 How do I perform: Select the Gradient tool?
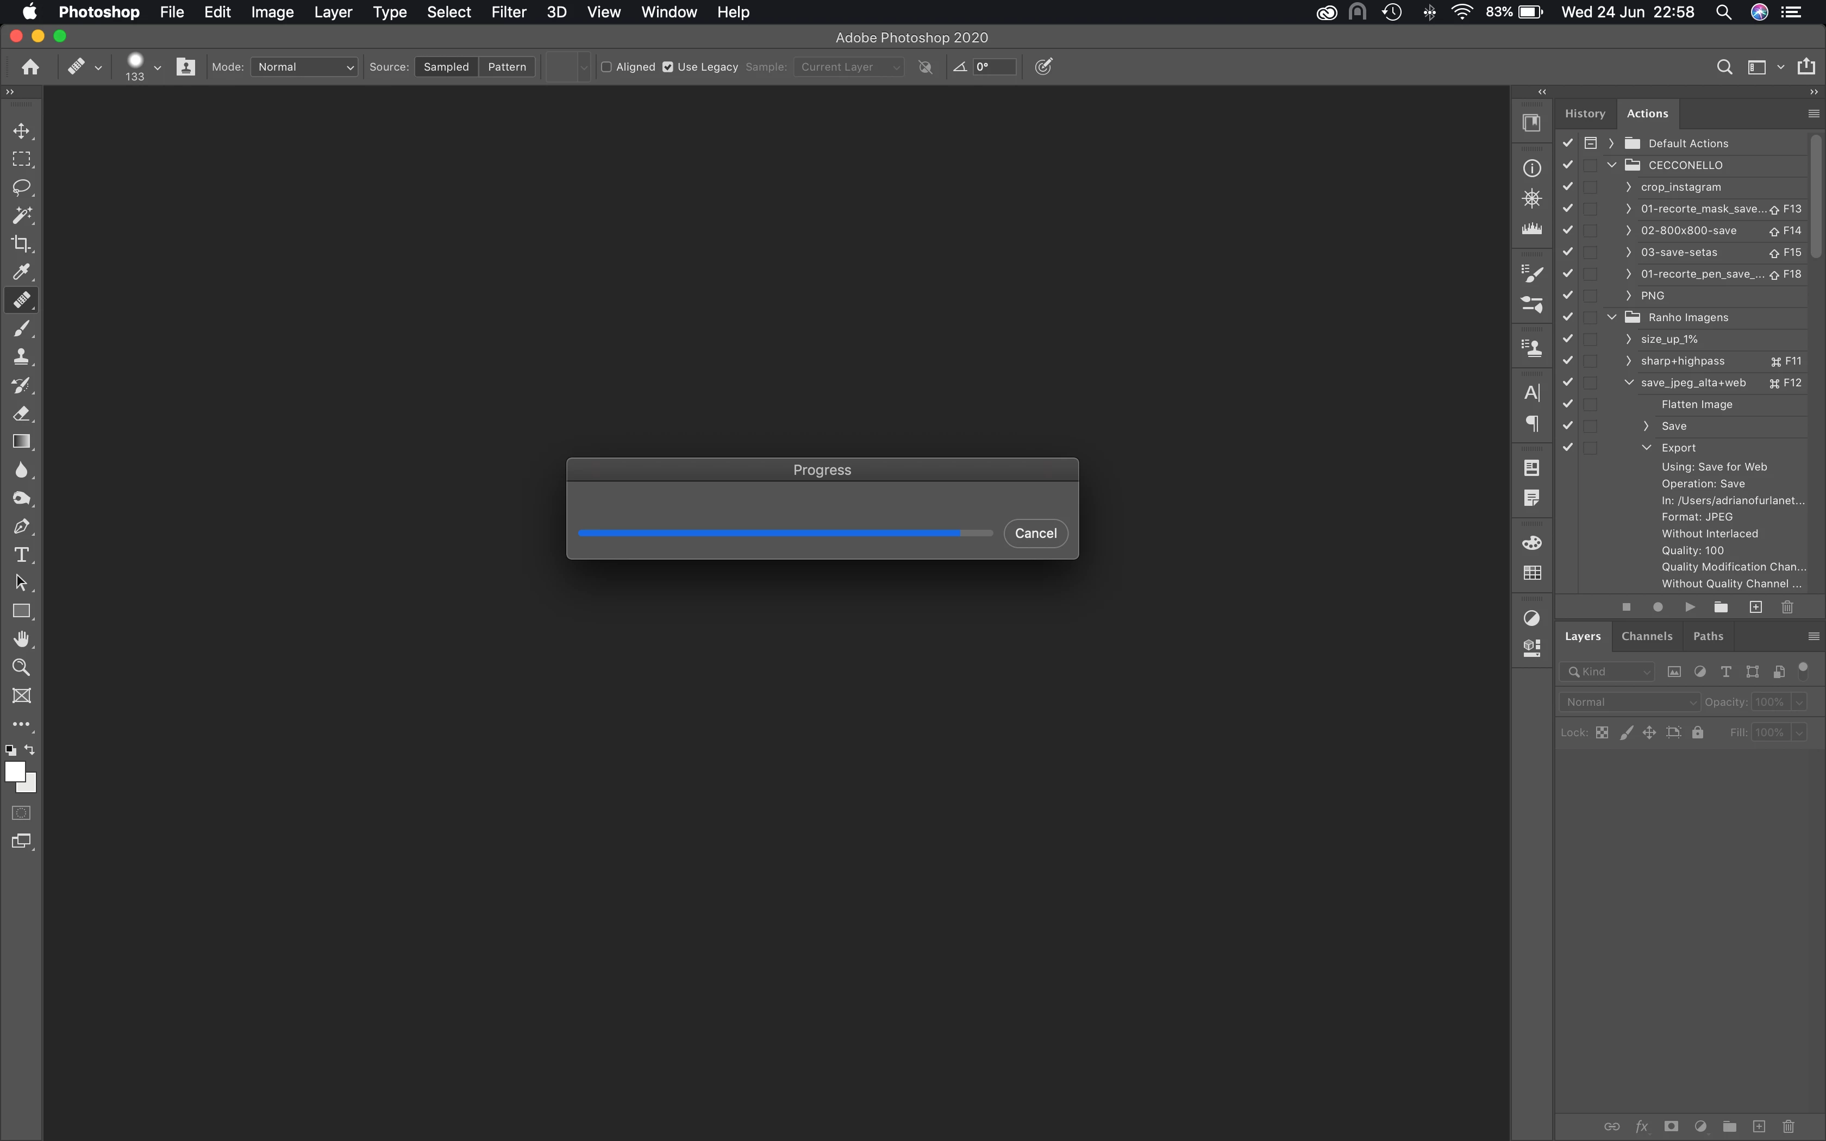coord(21,441)
